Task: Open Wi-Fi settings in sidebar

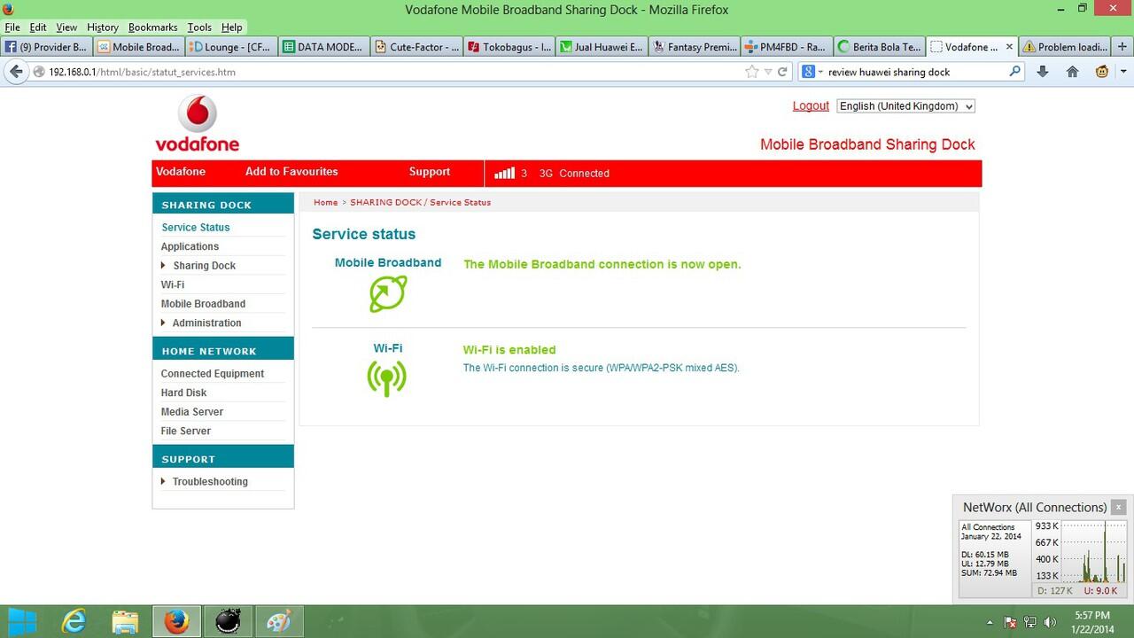Action: coord(173,285)
